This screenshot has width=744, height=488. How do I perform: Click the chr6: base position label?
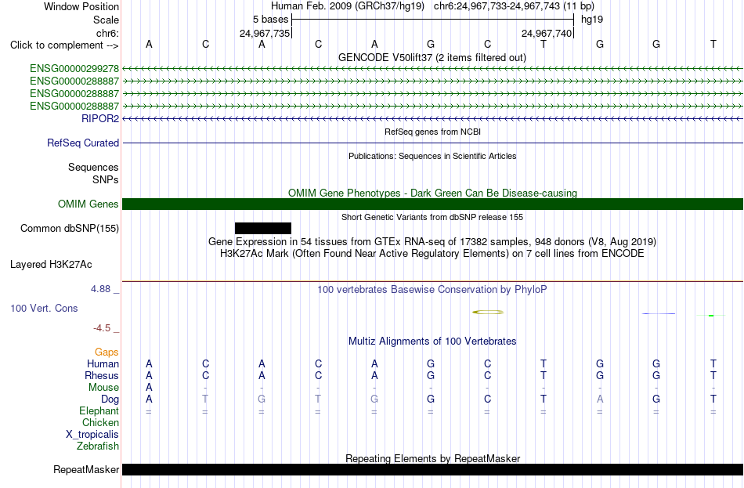(x=107, y=33)
